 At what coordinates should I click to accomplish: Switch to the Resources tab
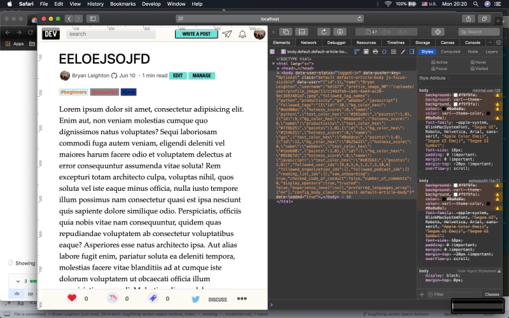coord(366,43)
